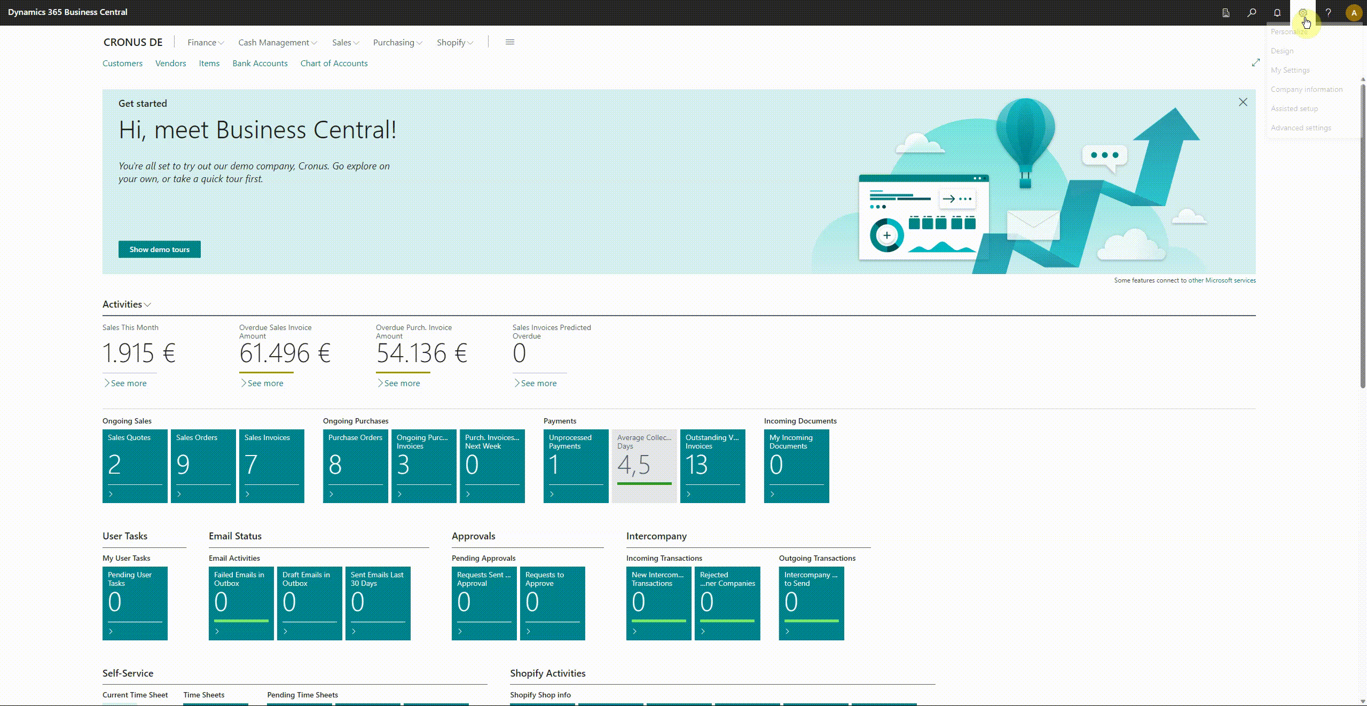1367x706 pixels.
Task: Open the Shopify navigation menu
Action: 454,43
